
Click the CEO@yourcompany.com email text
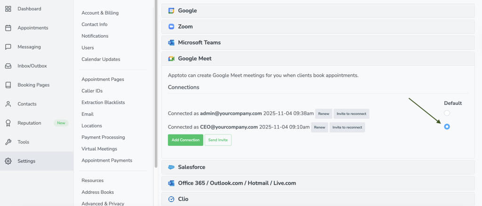229,127
